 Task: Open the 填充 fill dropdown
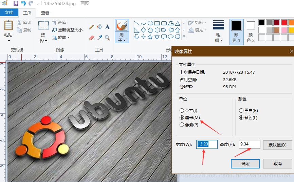coord(198,30)
